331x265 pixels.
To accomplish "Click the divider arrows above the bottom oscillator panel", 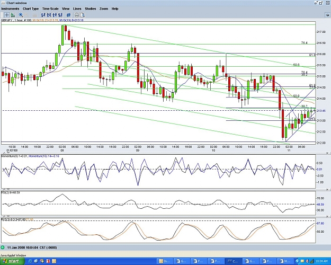I will (x=5, y=216).
